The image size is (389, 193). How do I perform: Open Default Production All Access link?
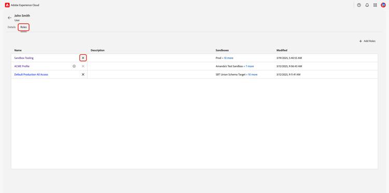(x=31, y=75)
